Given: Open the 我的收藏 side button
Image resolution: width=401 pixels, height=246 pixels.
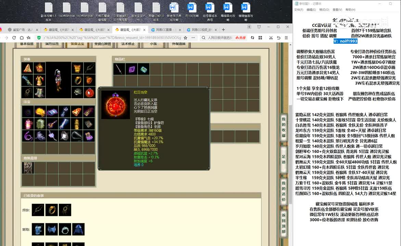Looking at the screenshot, I should click(x=284, y=127).
